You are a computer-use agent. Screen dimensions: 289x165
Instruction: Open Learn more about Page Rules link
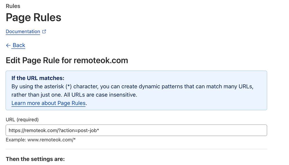point(49,103)
